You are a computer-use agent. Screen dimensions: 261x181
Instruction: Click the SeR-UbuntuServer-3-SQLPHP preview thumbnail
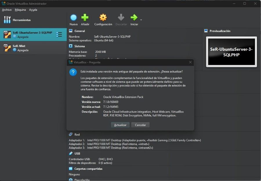[x=231, y=52]
